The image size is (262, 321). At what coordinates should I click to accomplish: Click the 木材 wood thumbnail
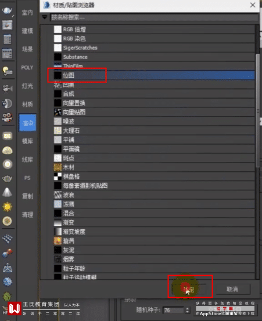click(x=58, y=167)
